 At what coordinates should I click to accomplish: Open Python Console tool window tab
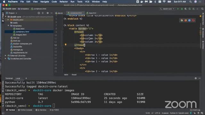pyautogui.click(x=25, y=110)
